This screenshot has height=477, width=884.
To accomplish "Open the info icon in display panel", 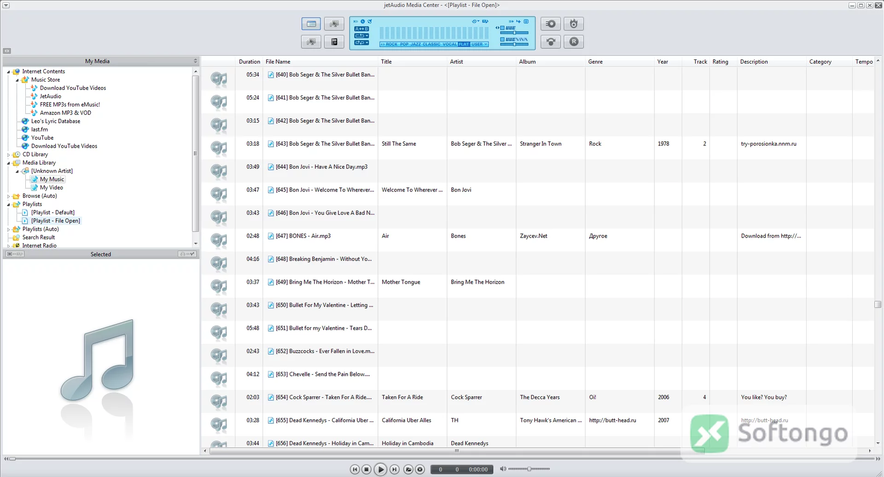I will click(526, 21).
